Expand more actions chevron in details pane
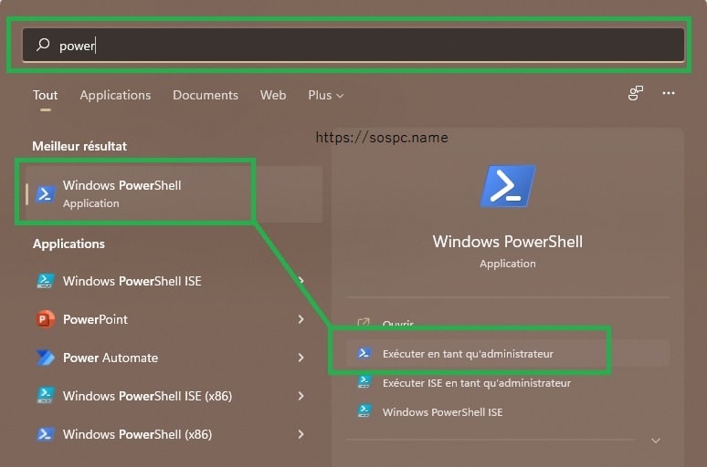This screenshot has width=707, height=467. (656, 441)
